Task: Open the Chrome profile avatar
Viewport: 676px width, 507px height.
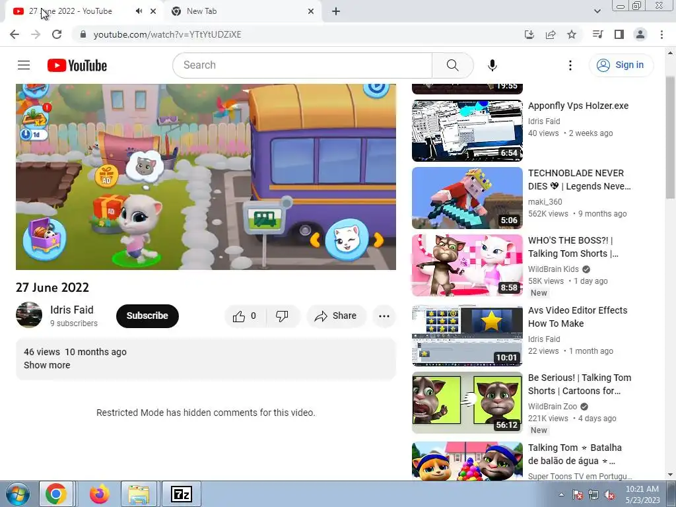Action: point(640,34)
